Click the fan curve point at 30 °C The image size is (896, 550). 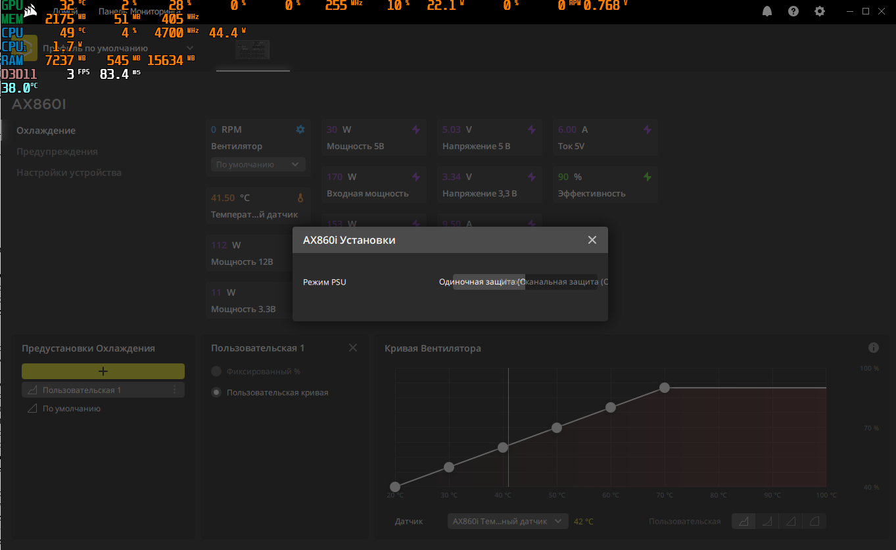tap(449, 467)
